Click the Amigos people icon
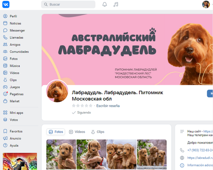Image resolution: width=213 pixels, height=170 pixels. point(5,45)
